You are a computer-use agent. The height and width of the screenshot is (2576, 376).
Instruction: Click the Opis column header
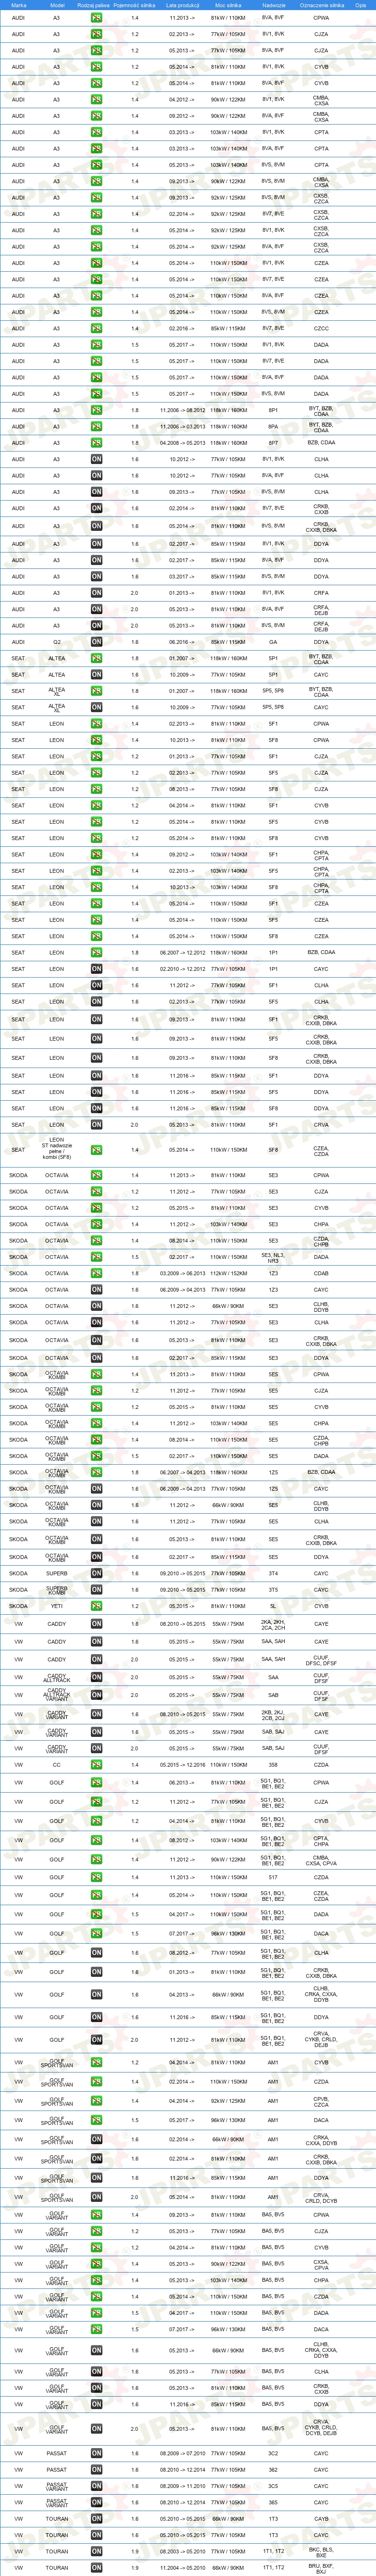(x=361, y=5)
